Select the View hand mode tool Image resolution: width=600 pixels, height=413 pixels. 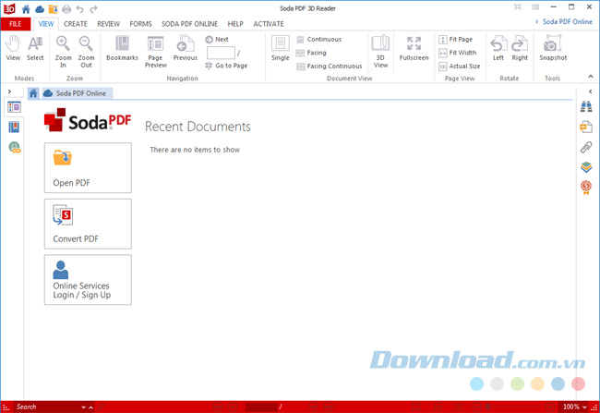[x=13, y=47]
